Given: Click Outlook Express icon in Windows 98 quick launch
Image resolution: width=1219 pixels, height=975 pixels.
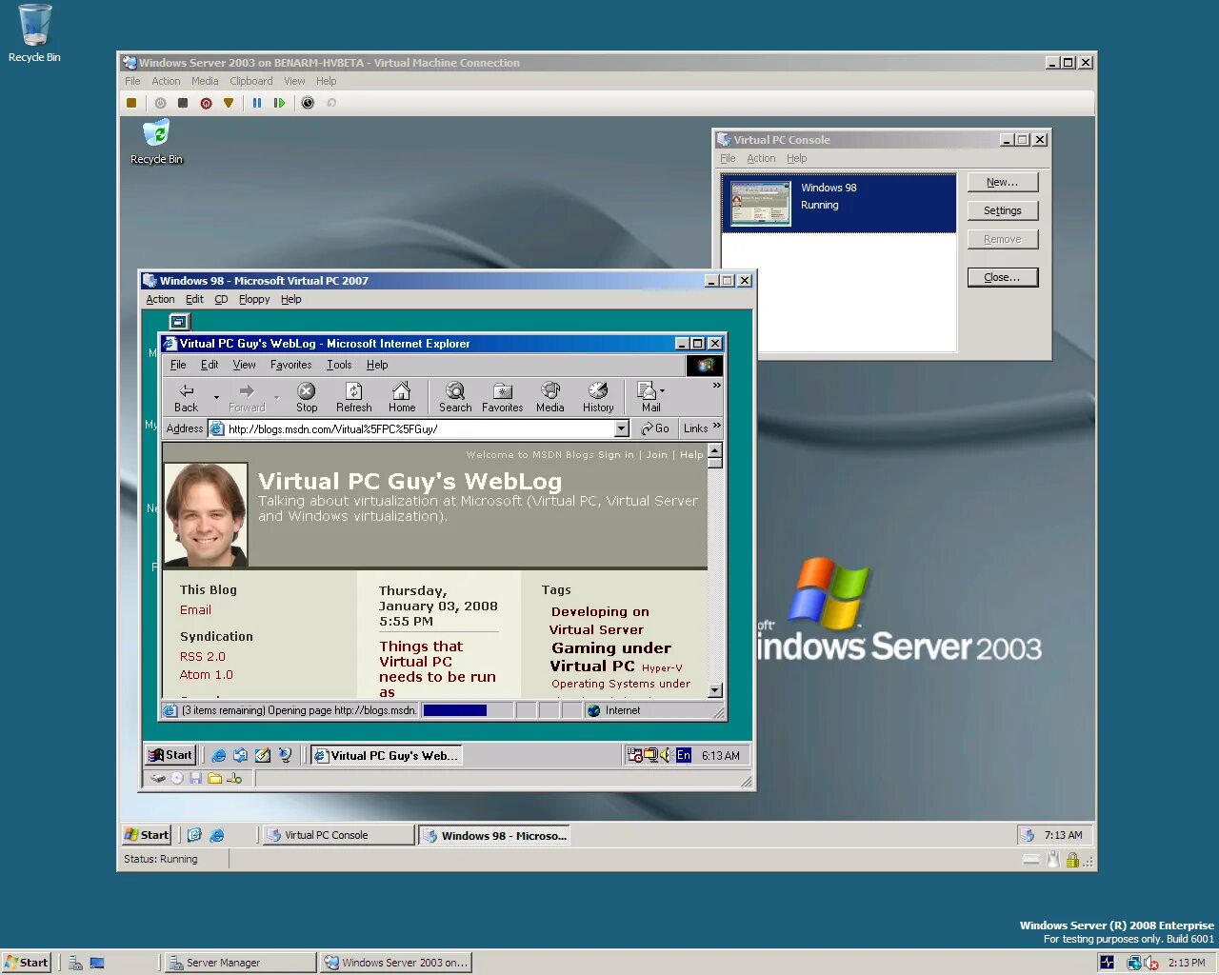Looking at the screenshot, I should pos(241,755).
